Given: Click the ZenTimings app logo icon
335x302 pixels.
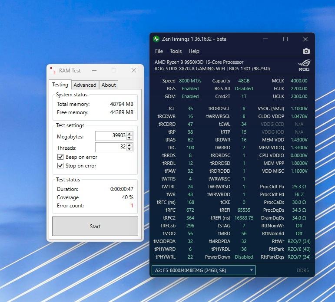Looking at the screenshot, I should click(156, 39).
